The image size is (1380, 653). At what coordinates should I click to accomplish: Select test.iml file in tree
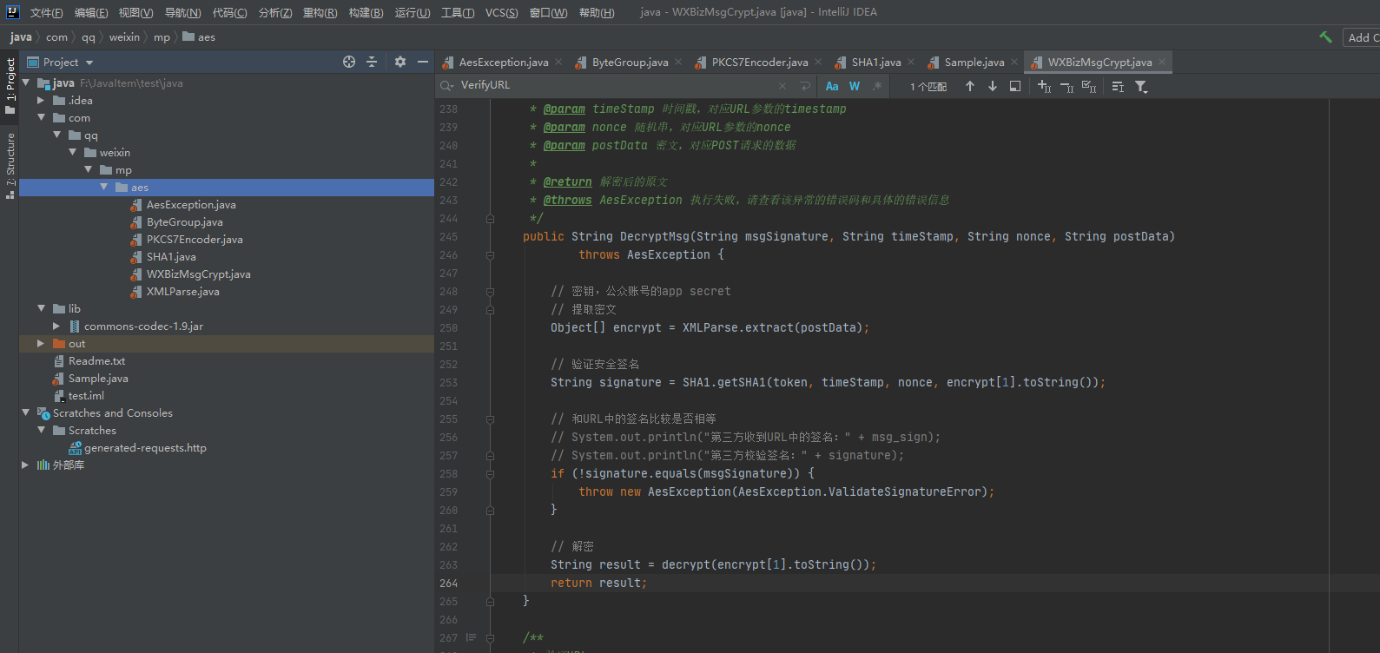click(86, 395)
